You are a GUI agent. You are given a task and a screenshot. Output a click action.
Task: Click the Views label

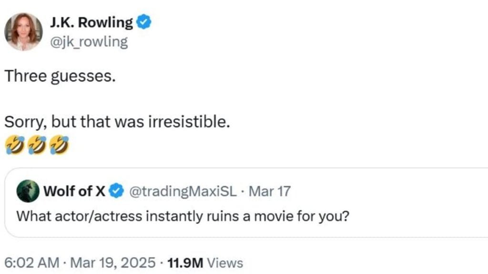tap(225, 263)
